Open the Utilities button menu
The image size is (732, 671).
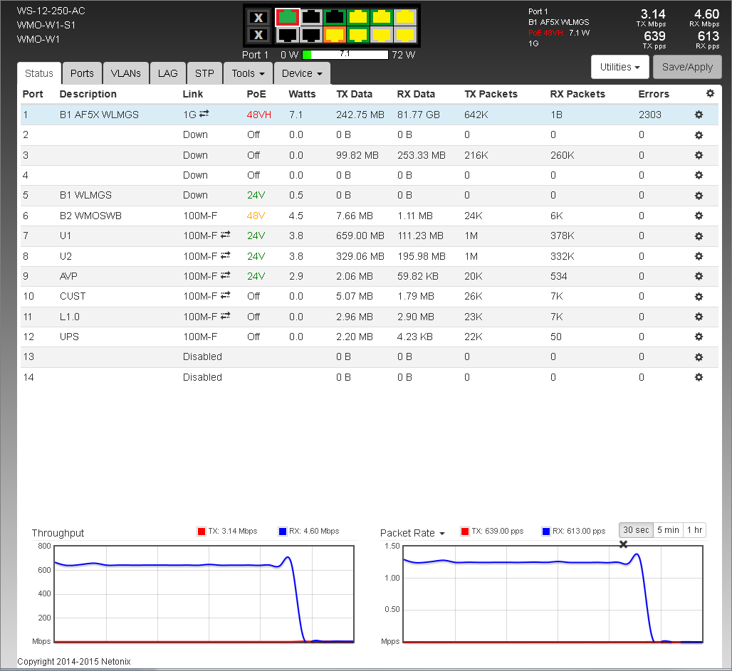tap(619, 67)
